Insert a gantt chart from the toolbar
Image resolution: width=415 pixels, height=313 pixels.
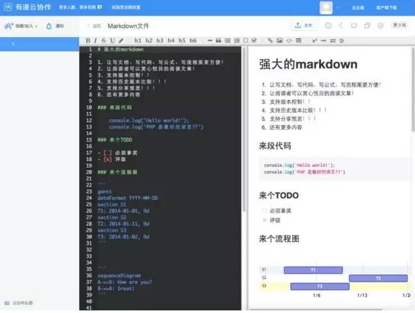(342, 40)
